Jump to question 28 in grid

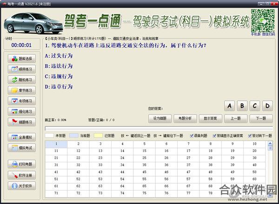tap(211, 158)
